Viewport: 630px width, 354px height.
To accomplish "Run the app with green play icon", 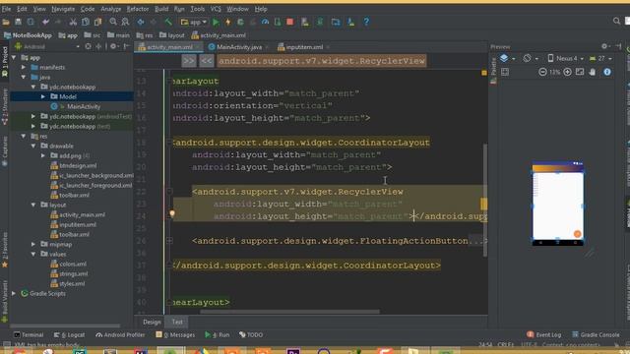I will point(216,22).
